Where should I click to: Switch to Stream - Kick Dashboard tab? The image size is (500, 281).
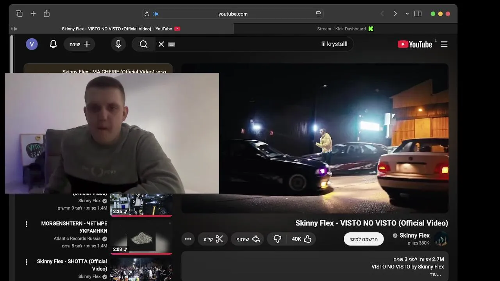345,29
